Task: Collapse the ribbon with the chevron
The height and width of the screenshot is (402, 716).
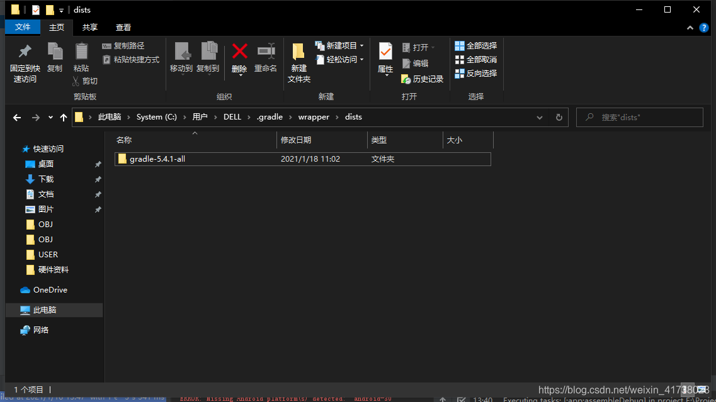Action: (x=690, y=28)
